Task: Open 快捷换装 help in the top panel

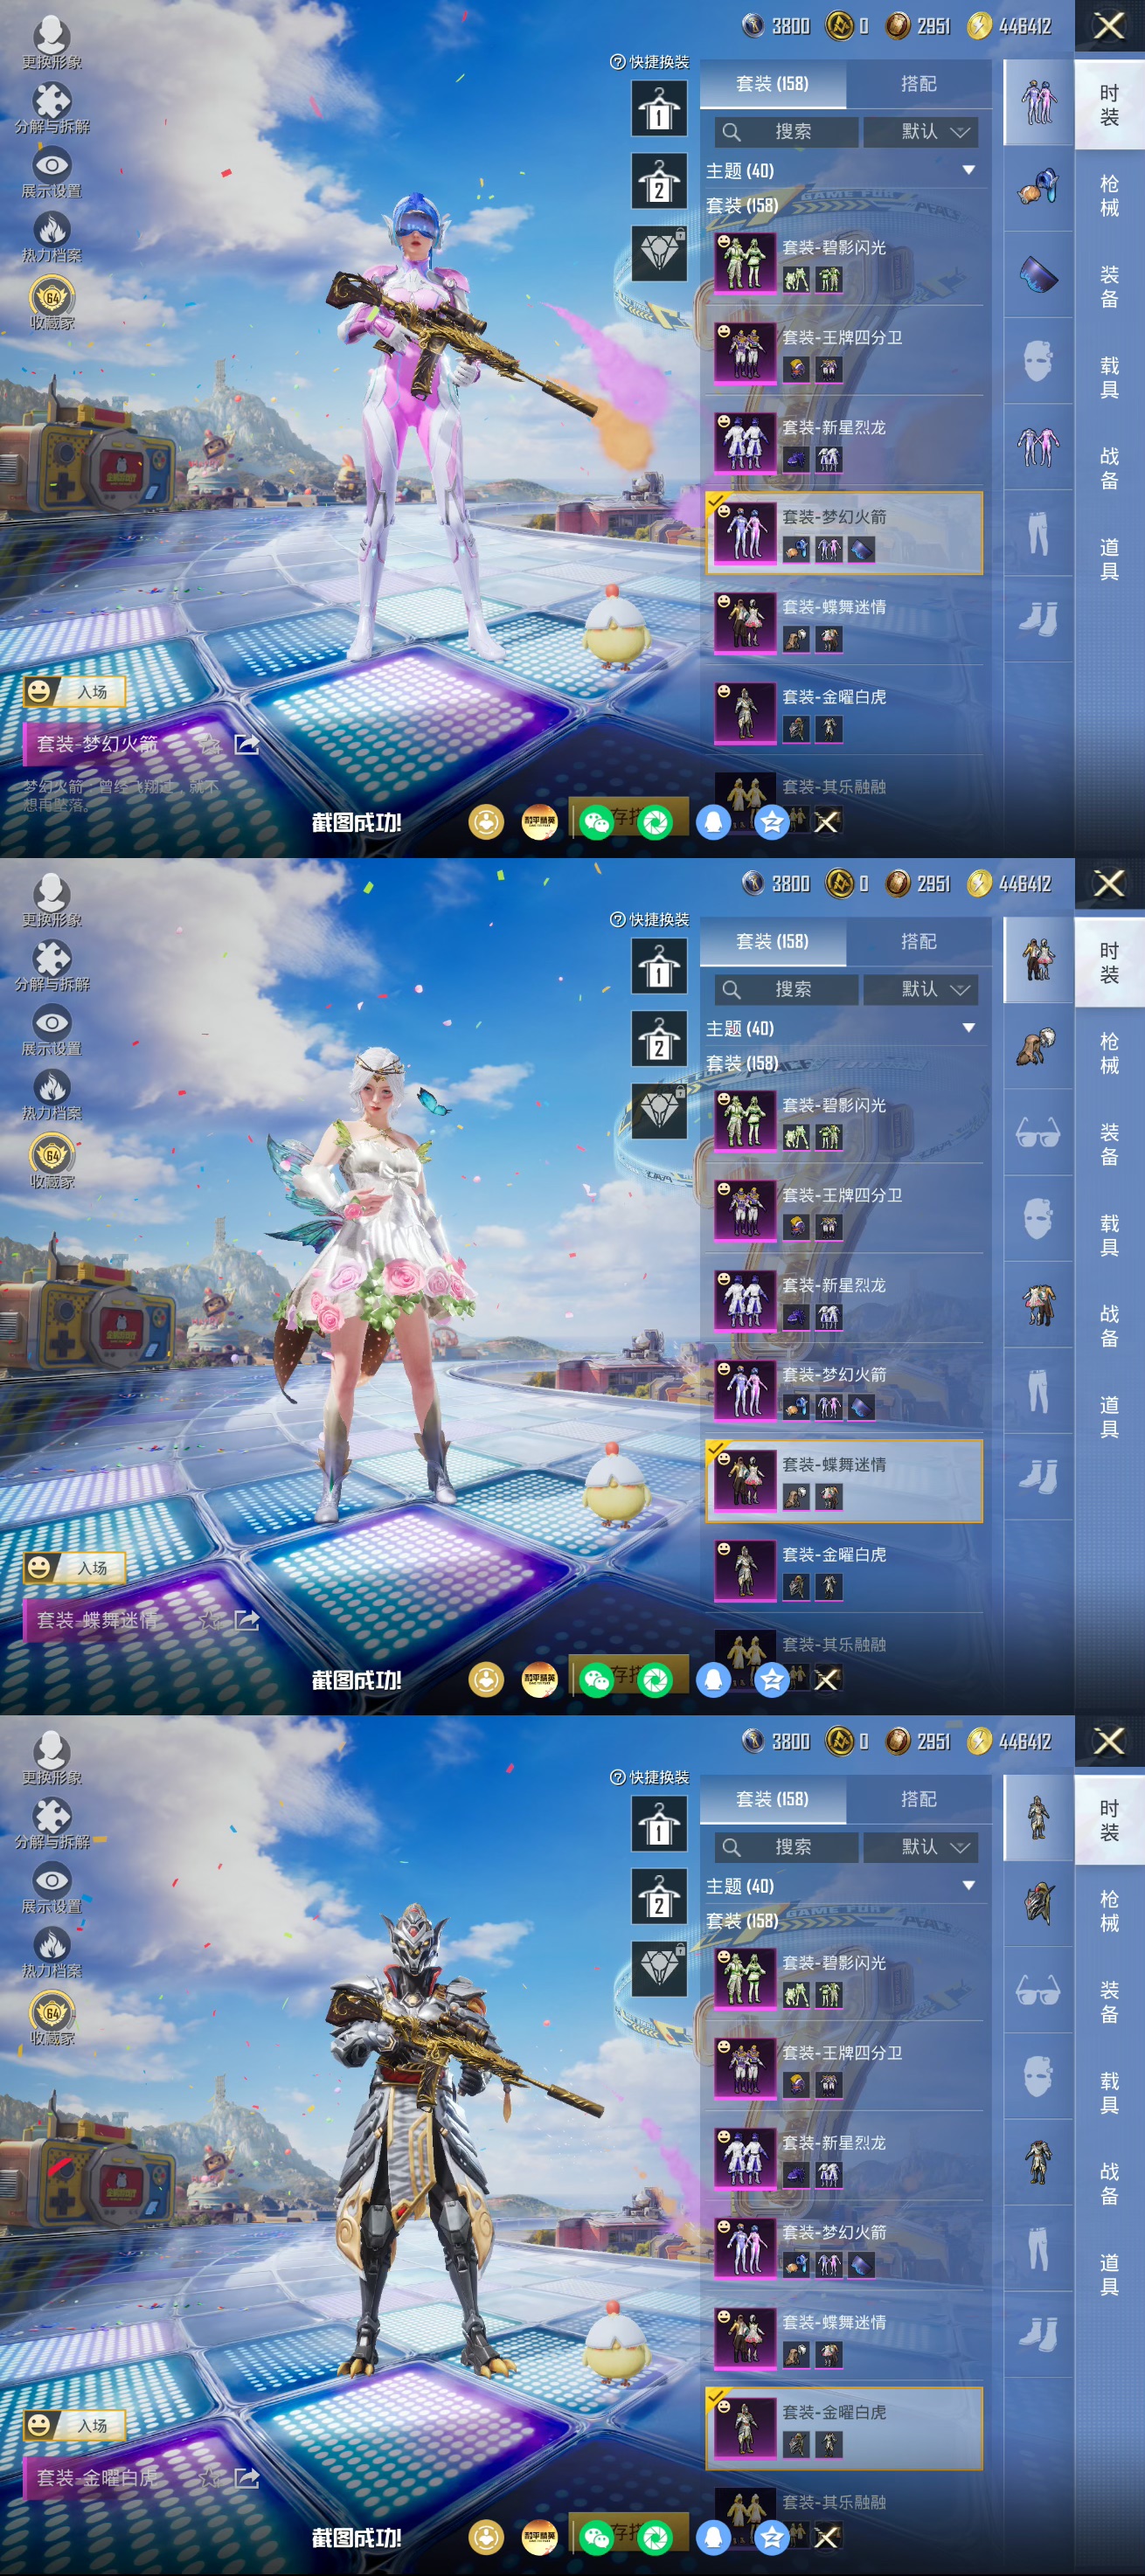Action: tap(649, 62)
